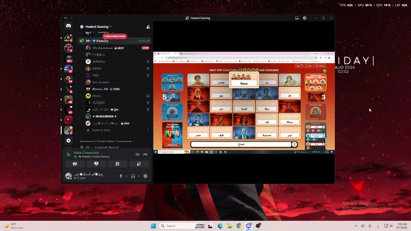Open Google Chrome in the taskbar
411x231 pixels.
point(239,226)
